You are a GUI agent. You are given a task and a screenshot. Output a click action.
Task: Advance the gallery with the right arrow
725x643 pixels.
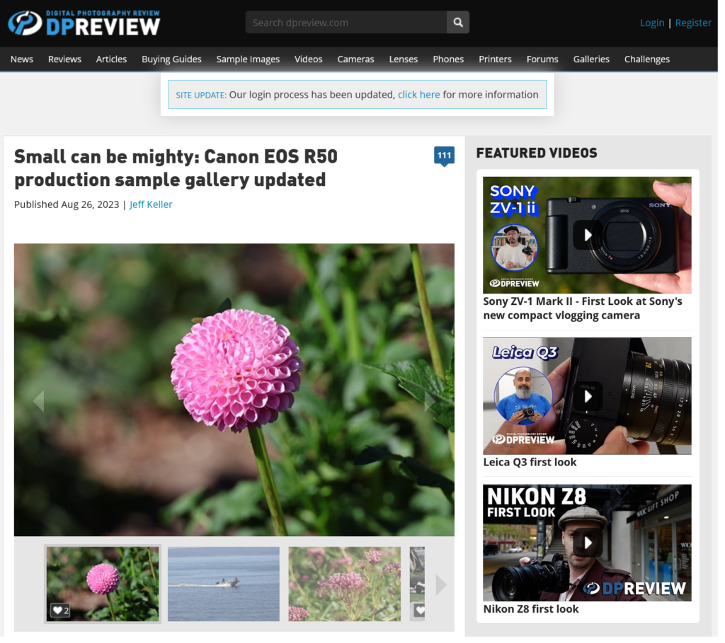429,400
